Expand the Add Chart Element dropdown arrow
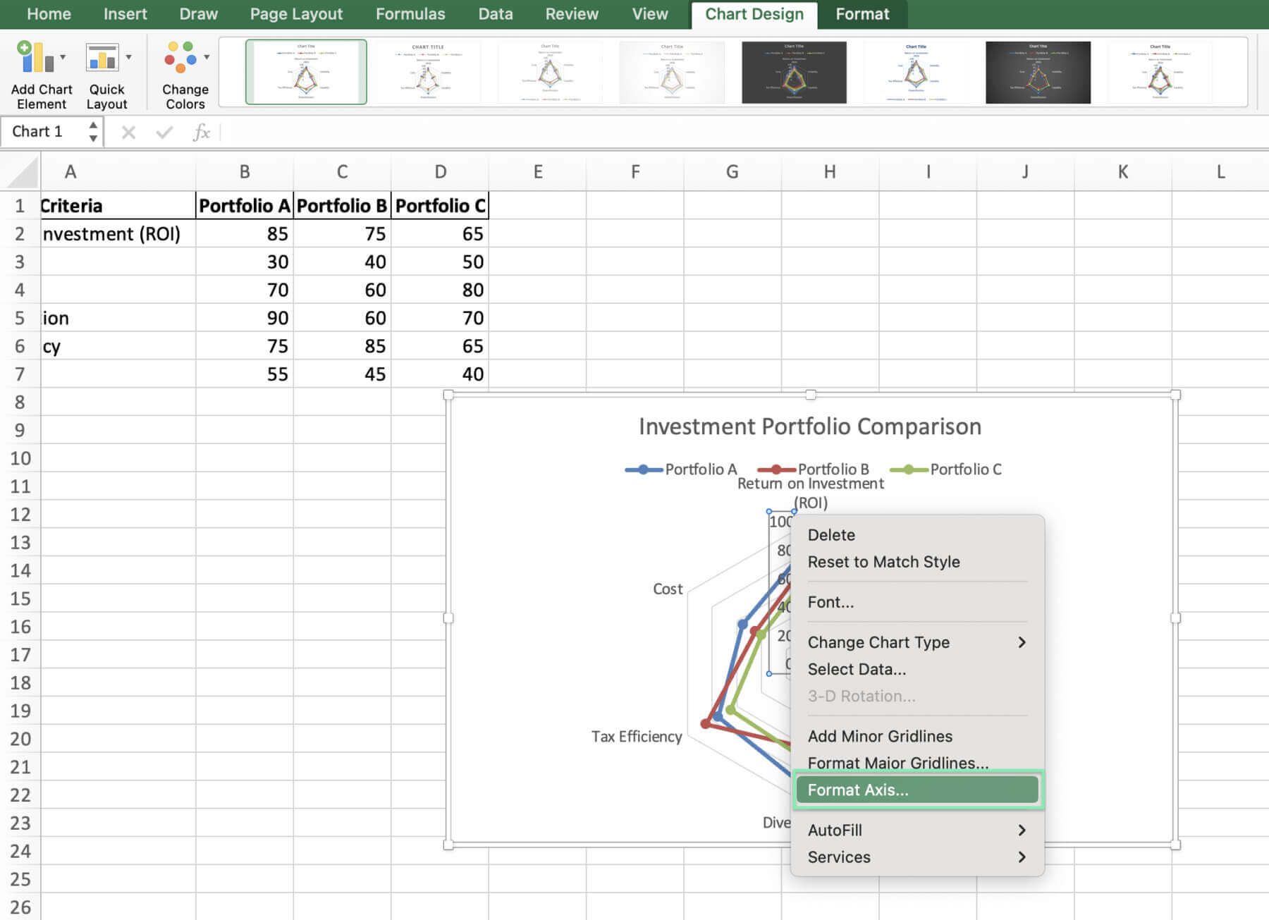 coord(63,57)
